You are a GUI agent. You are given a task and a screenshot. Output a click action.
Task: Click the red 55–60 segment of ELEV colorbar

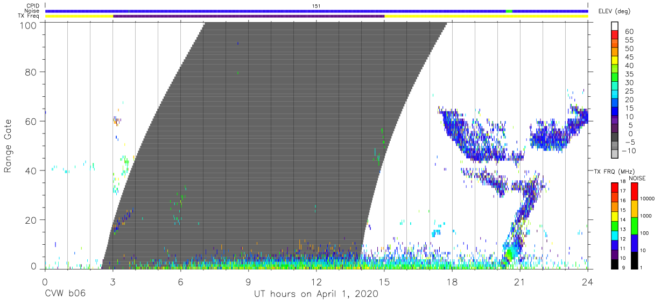[615, 36]
